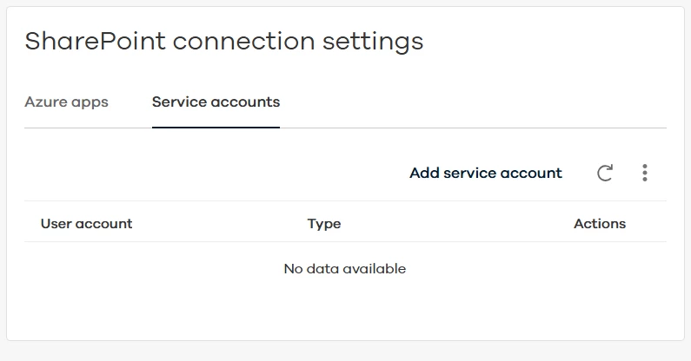Switch to the Azure apps tab
This screenshot has width=691, height=361.
[x=67, y=102]
